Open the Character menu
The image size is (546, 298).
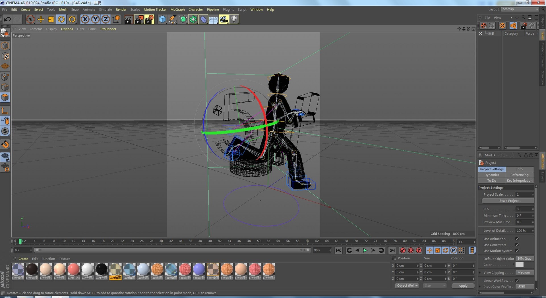196,9
